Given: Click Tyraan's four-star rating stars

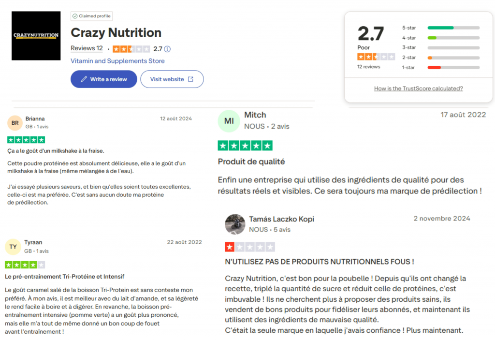Looking at the screenshot, I should point(25,265).
